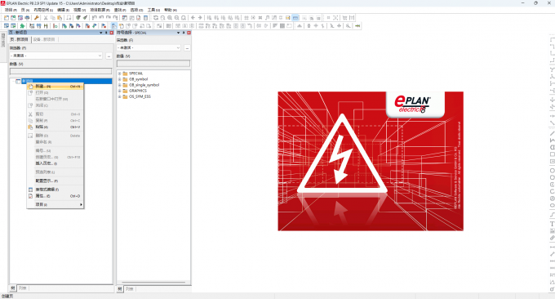
Task: Select the 列表 tab at page navigator bottom
Action: coord(23,288)
